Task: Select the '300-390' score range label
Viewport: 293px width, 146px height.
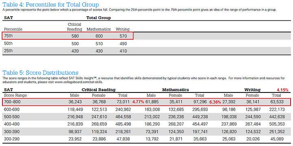Action: click(x=12, y=131)
